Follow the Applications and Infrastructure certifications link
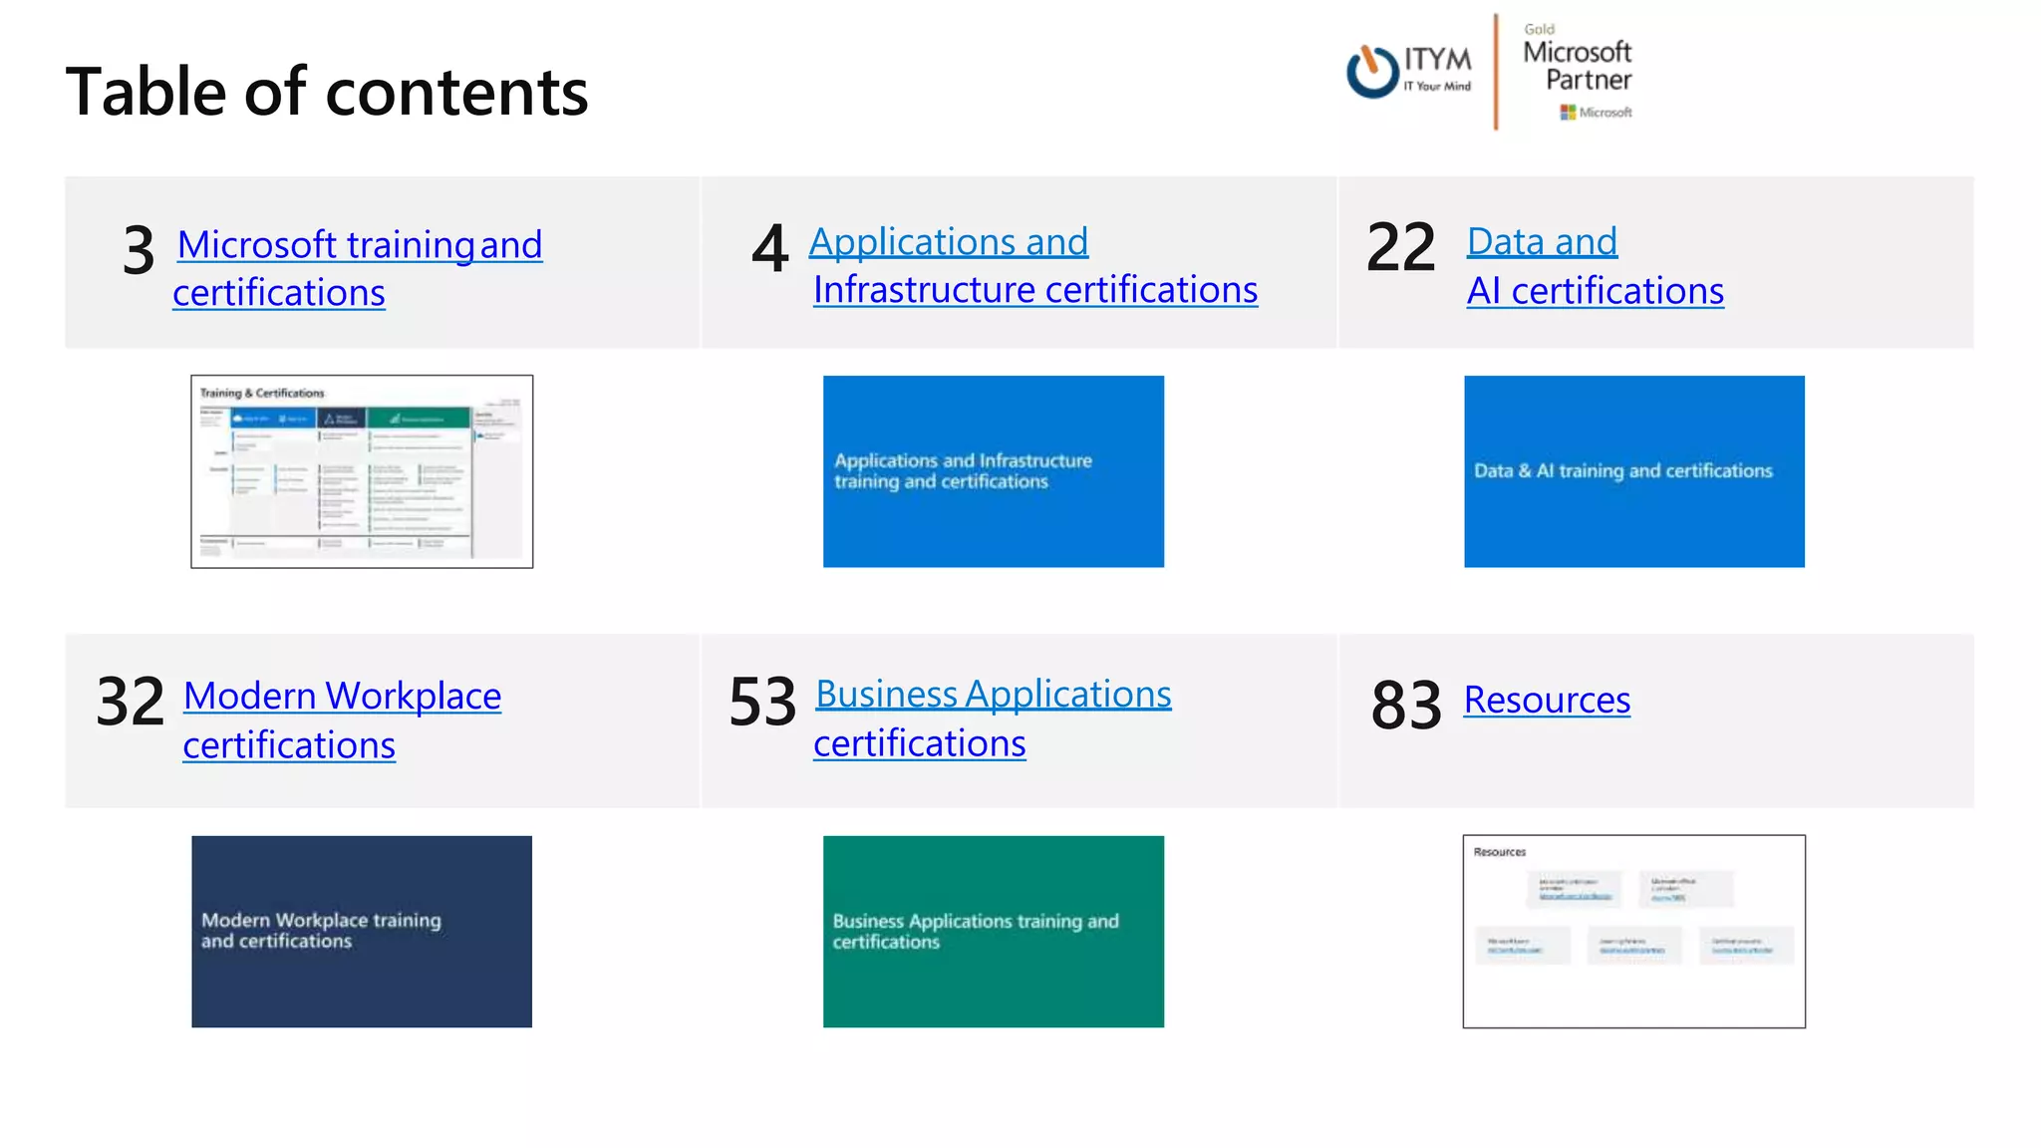 (1033, 265)
